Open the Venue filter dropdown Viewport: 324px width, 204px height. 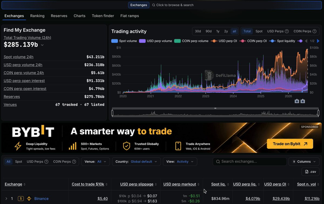tap(96, 162)
